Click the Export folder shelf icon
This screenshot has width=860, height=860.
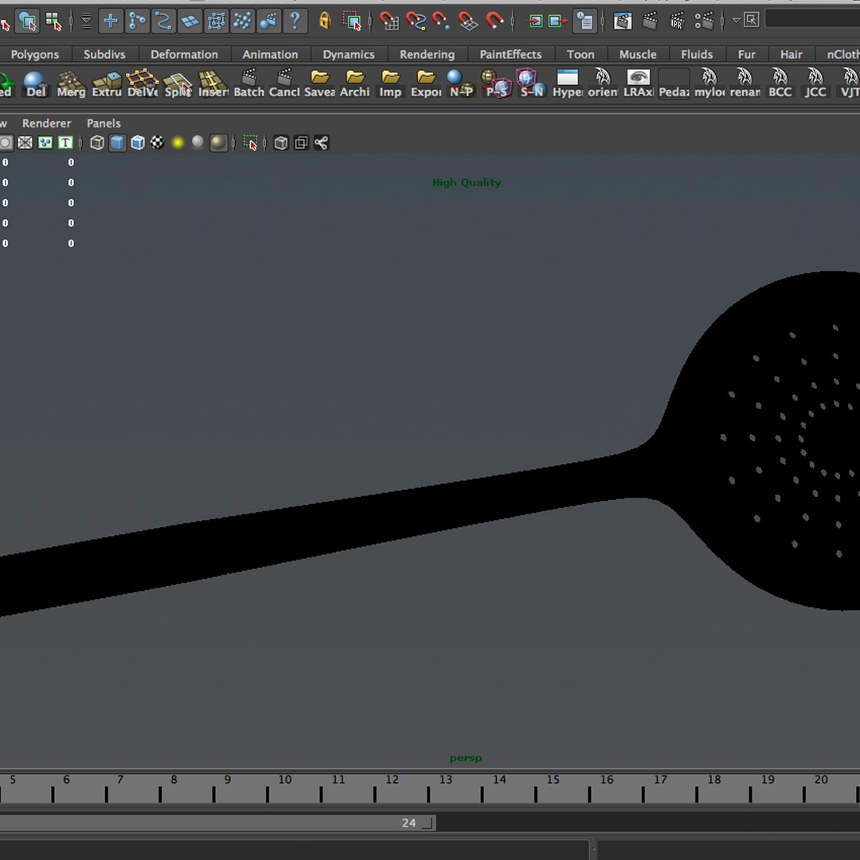point(426,84)
